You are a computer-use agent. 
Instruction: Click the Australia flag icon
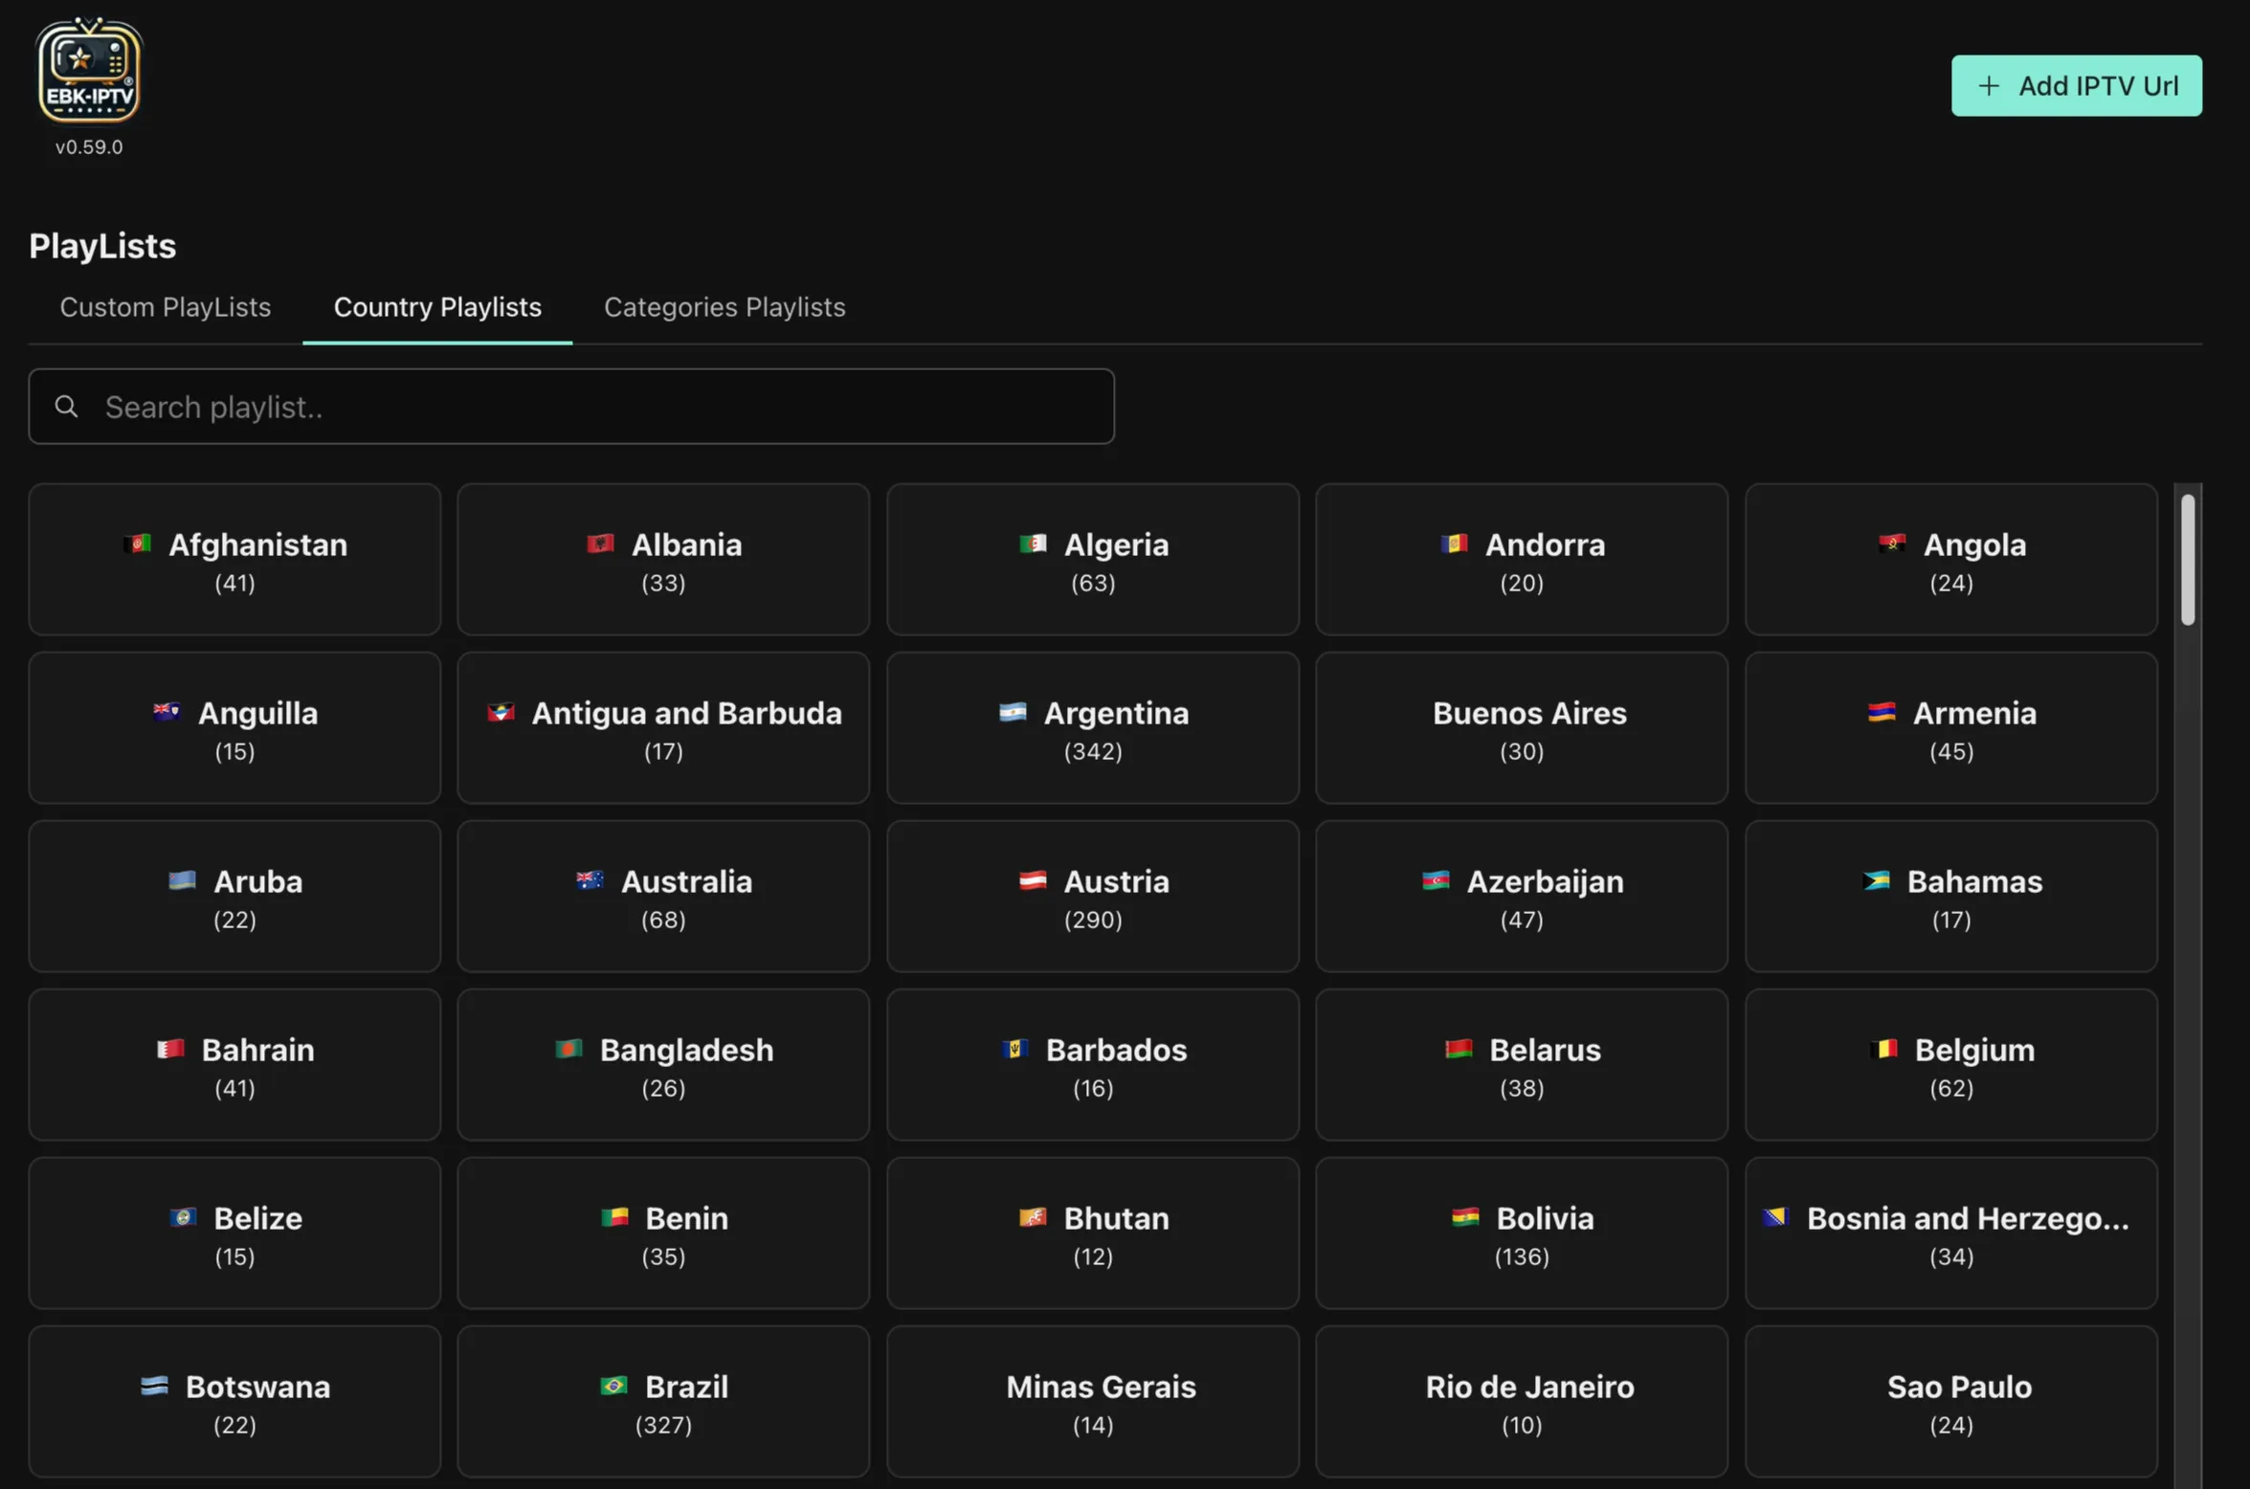point(590,880)
